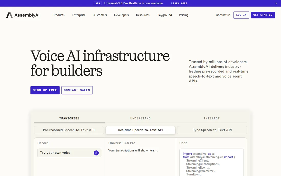
Task: Click the Universal-3.6 Pro Realtime announcement text
Action: pyautogui.click(x=134, y=3)
